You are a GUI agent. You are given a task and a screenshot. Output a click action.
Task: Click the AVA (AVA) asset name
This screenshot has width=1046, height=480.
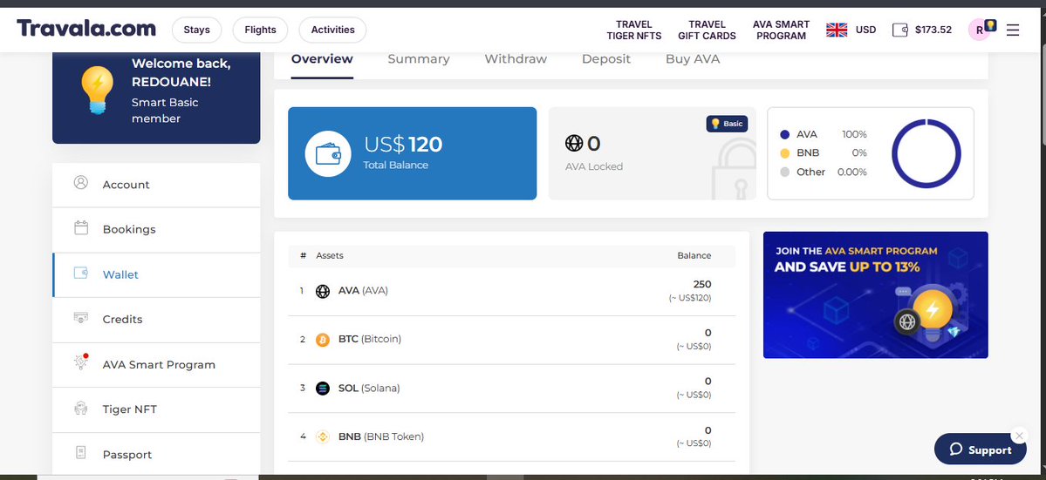click(363, 291)
